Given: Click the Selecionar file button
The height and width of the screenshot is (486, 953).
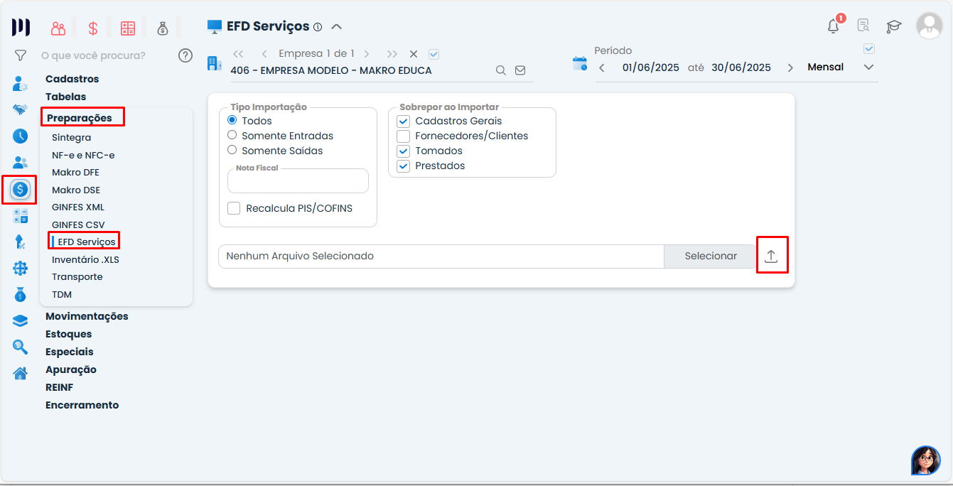Looking at the screenshot, I should pyautogui.click(x=710, y=256).
